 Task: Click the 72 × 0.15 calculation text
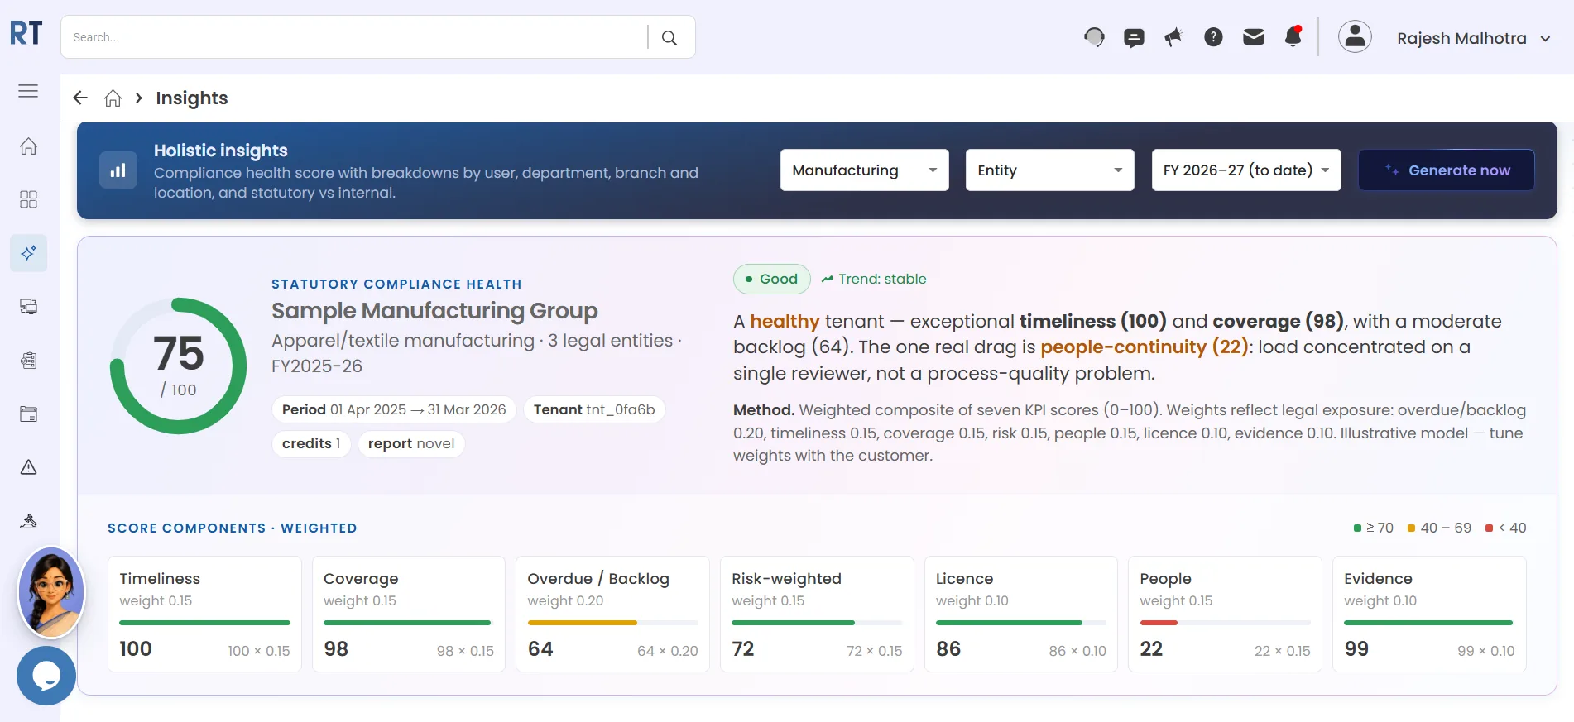(875, 651)
